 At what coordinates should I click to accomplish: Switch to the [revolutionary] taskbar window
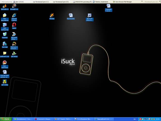coord(23,119)
